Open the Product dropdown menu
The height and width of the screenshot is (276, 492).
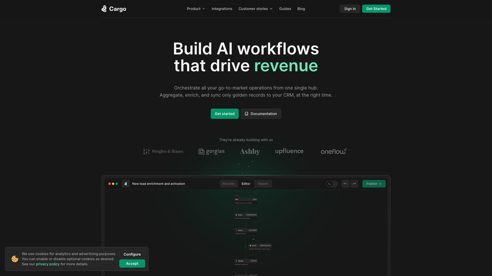coord(196,8)
